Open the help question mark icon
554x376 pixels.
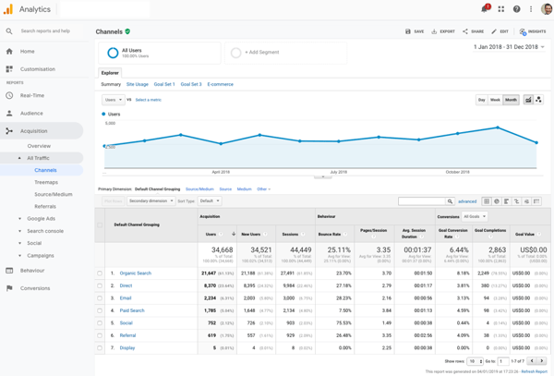coord(516,9)
